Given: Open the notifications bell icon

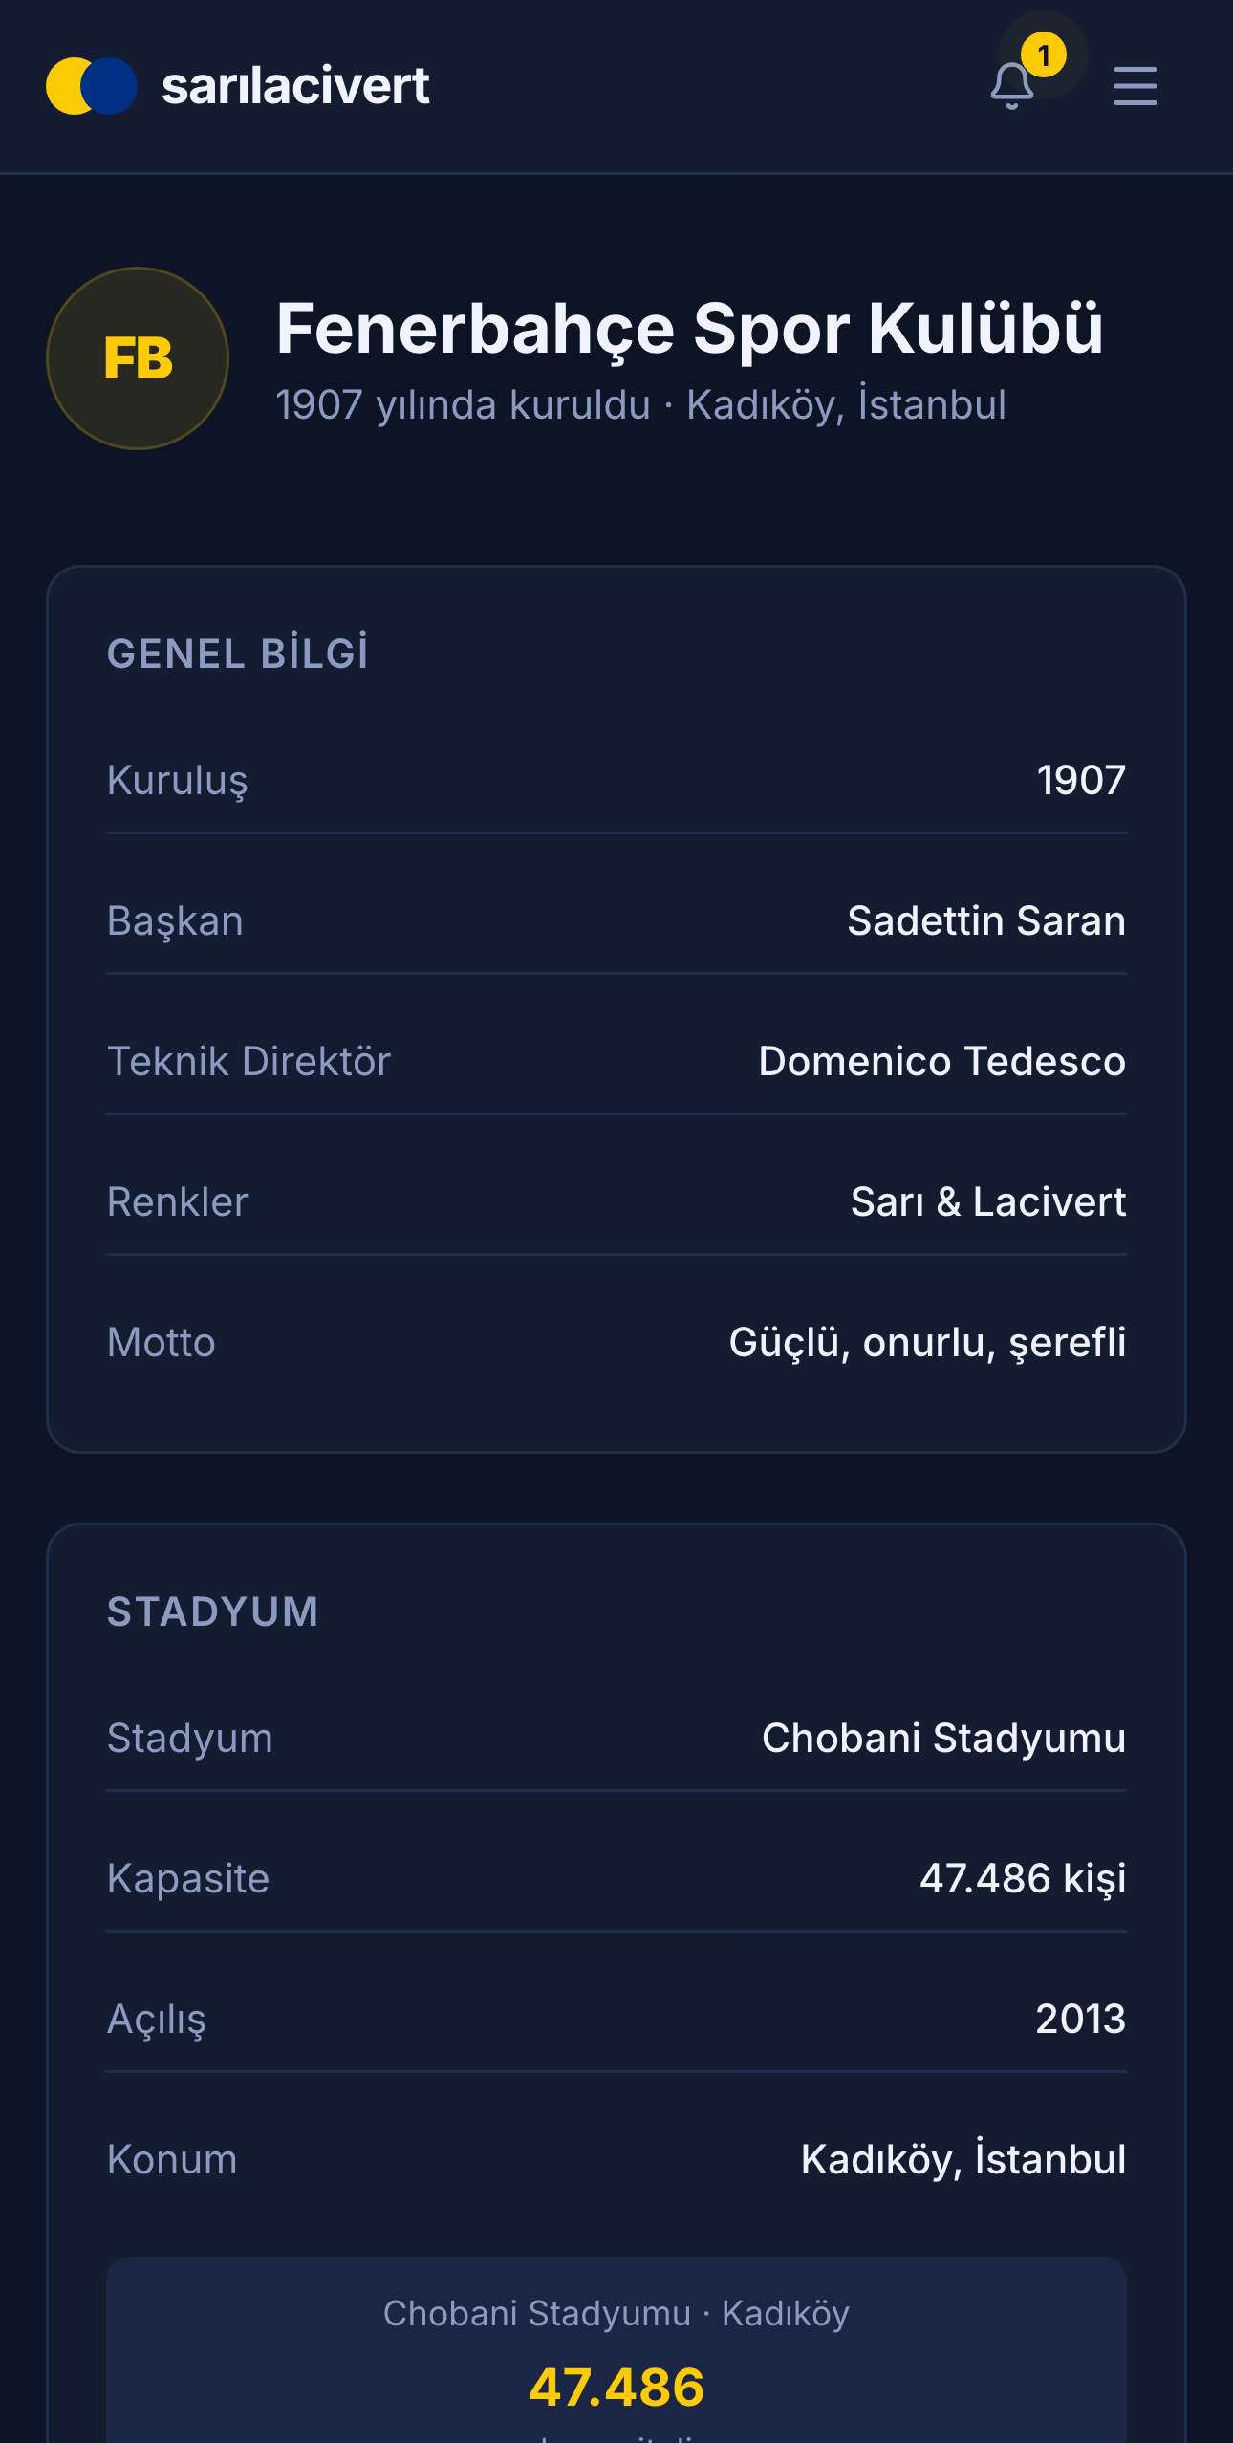Looking at the screenshot, I should coord(1011,86).
